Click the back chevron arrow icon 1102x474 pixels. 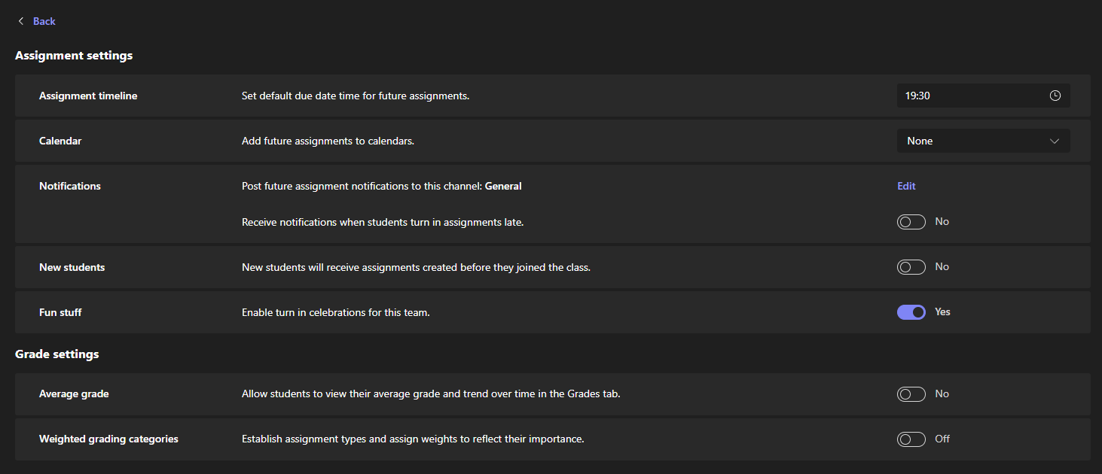point(20,20)
